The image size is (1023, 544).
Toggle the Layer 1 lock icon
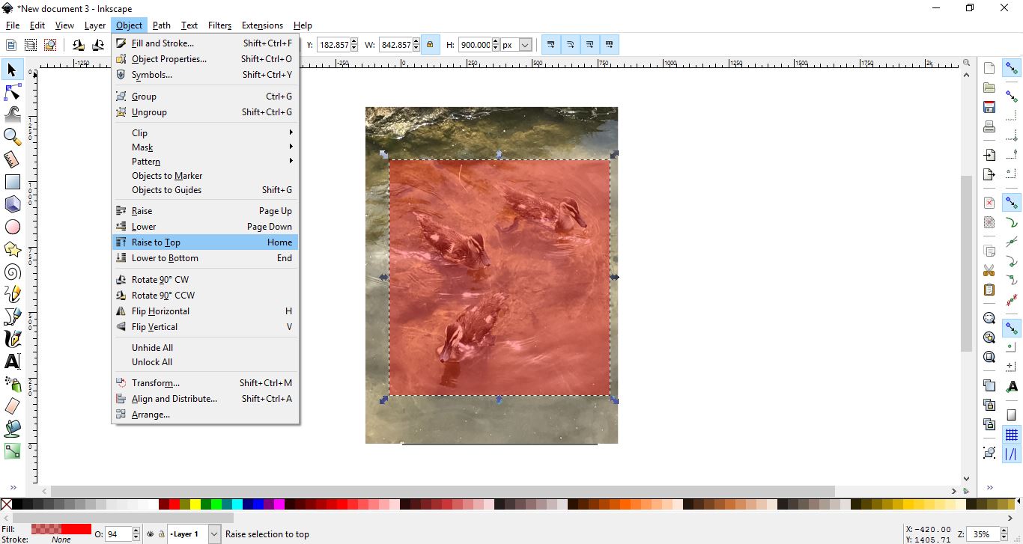162,534
